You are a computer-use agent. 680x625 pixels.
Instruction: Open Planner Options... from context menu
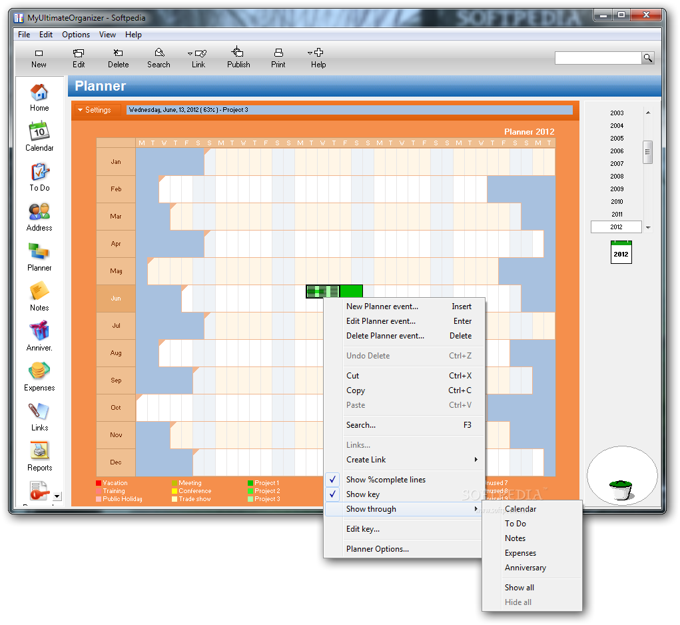pyautogui.click(x=404, y=549)
